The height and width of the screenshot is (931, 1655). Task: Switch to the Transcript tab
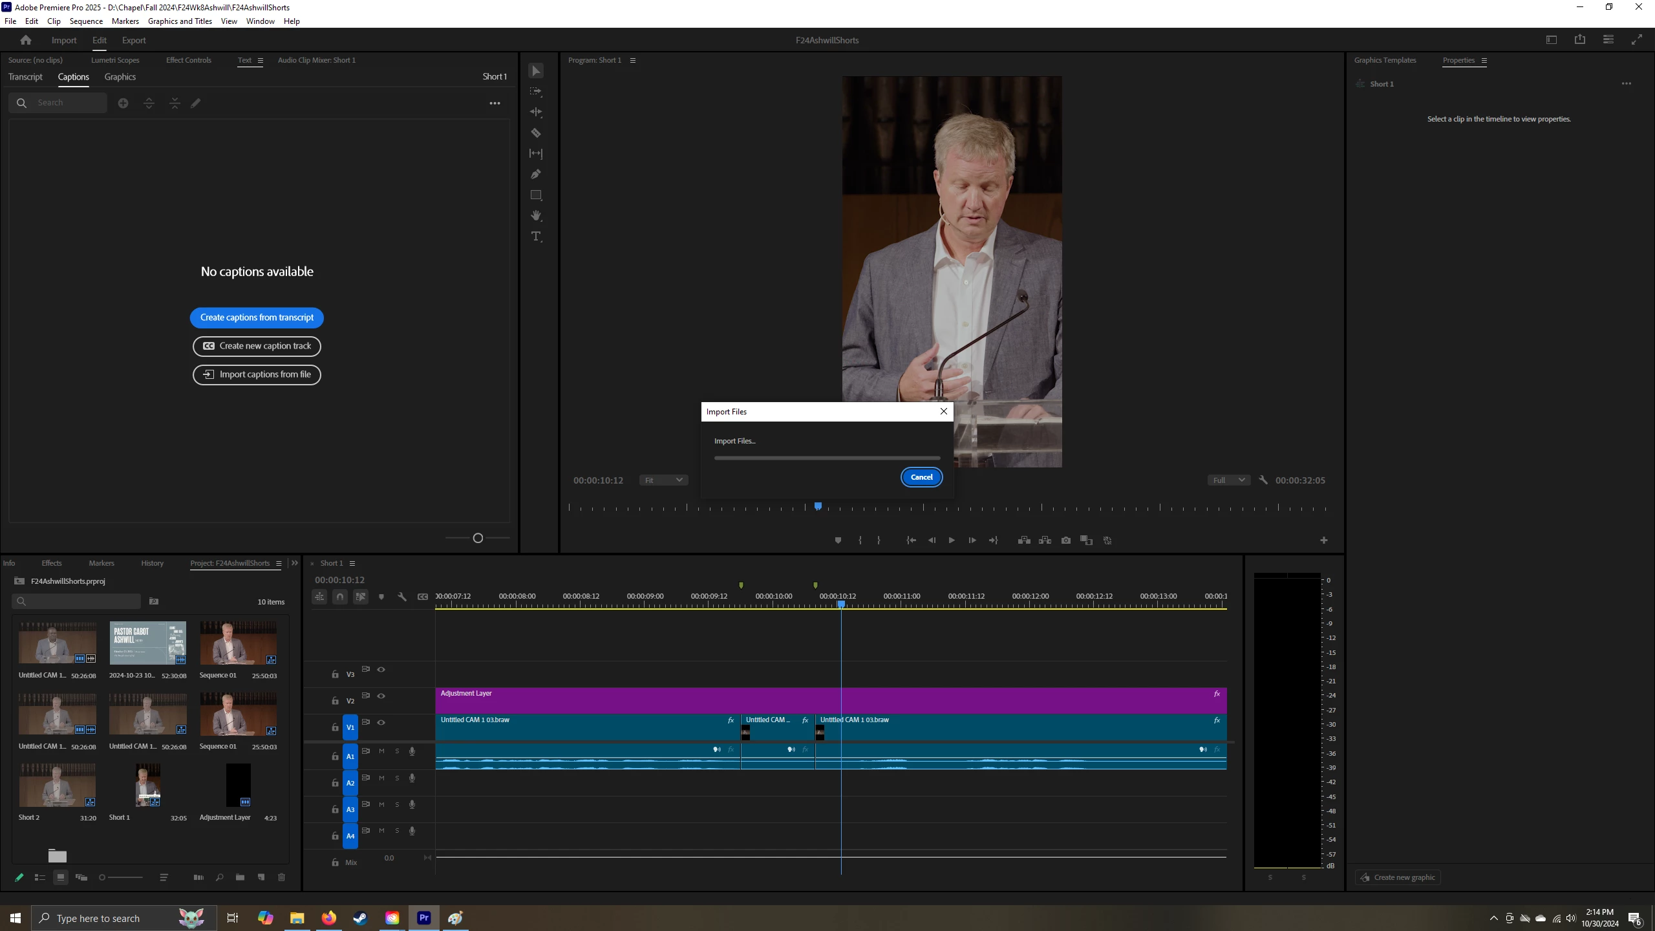[x=25, y=77]
